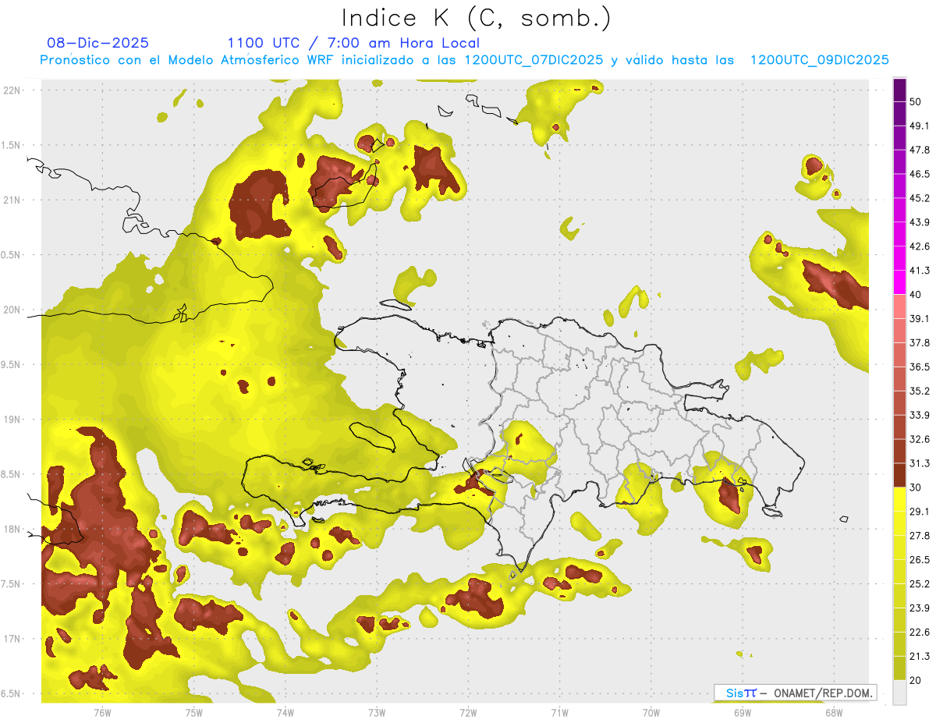Click the colorbar value "33.9"

click(x=920, y=415)
